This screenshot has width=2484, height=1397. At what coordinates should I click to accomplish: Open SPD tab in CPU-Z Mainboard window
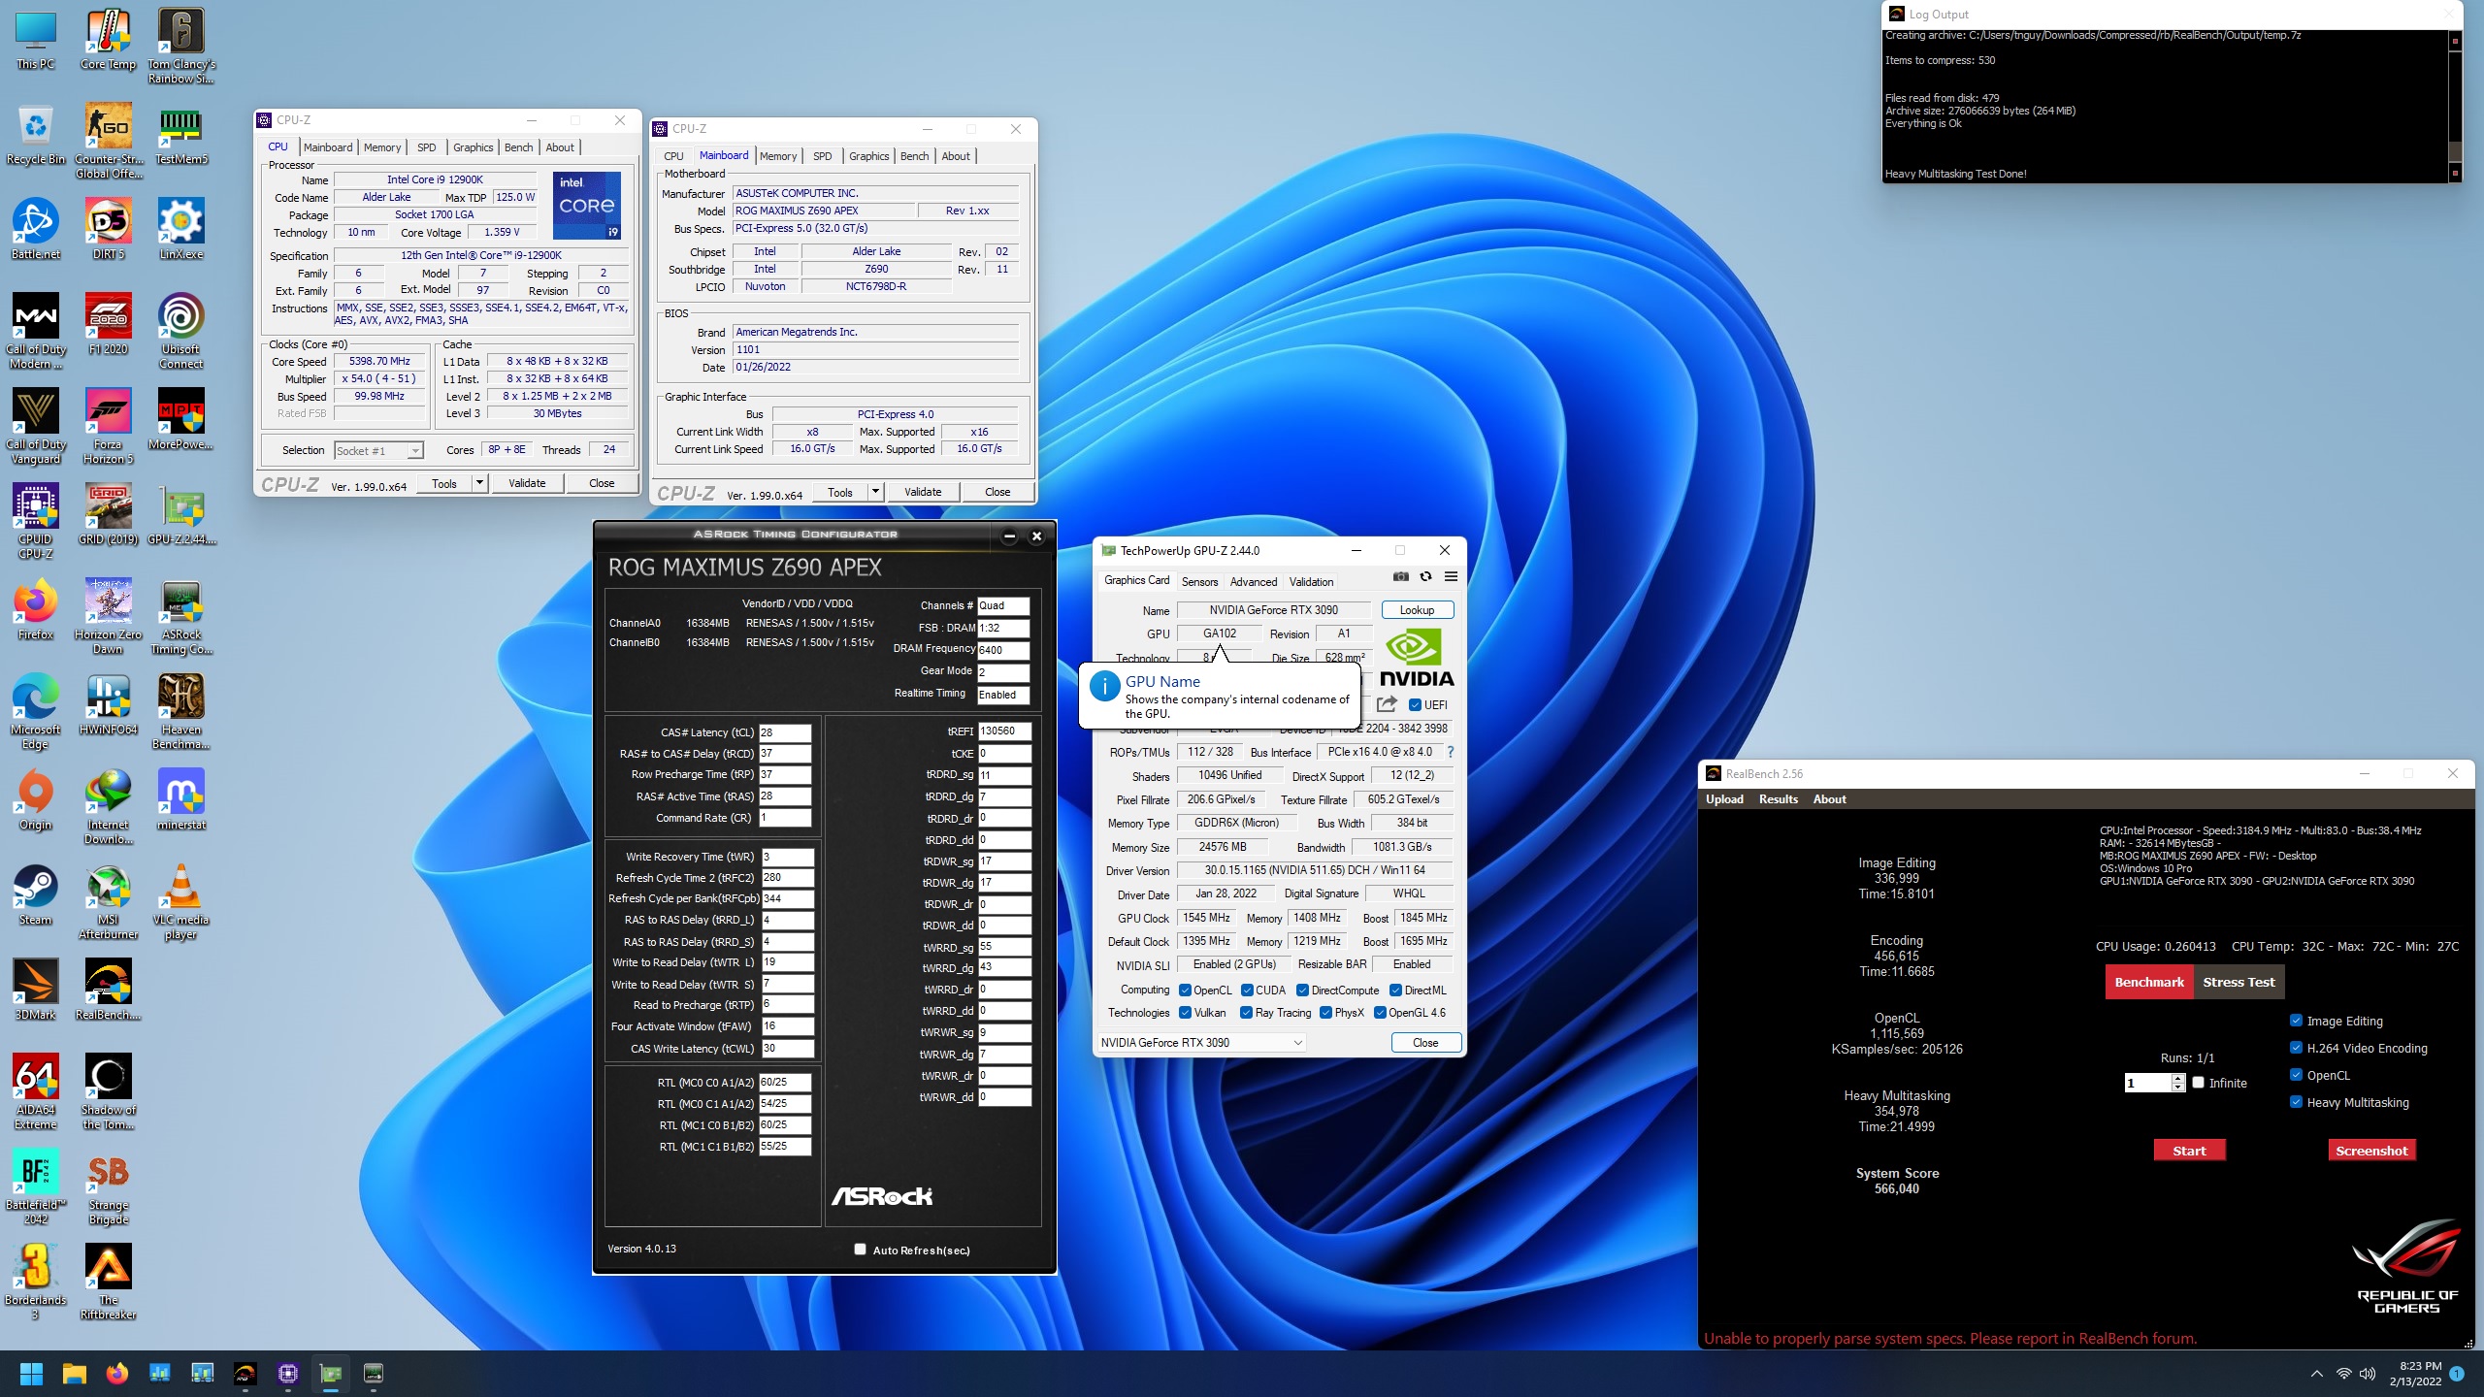(823, 156)
